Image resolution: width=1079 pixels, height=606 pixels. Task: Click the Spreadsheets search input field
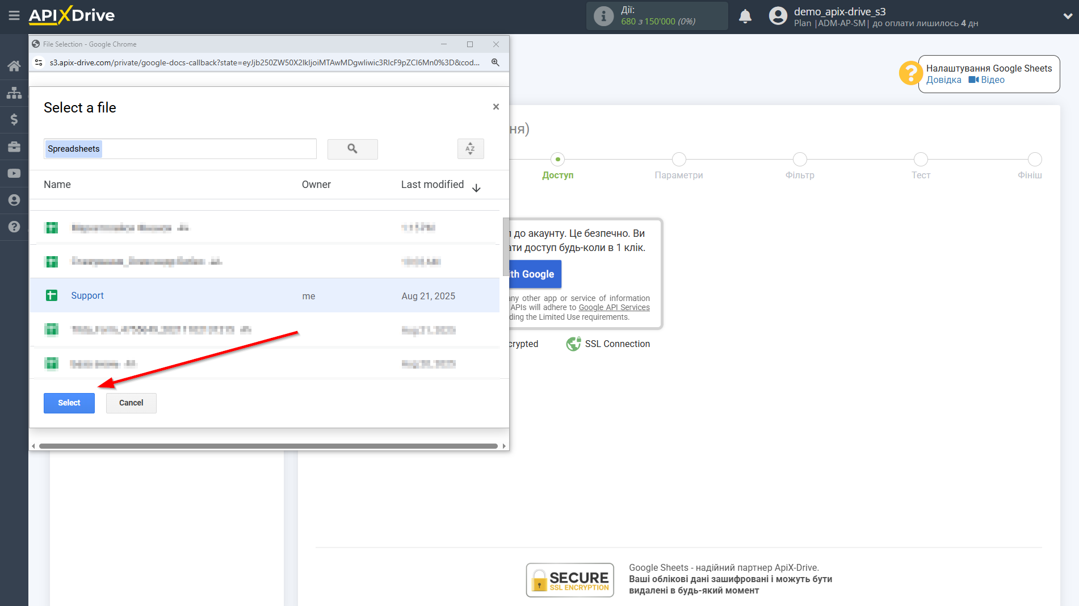coord(180,149)
